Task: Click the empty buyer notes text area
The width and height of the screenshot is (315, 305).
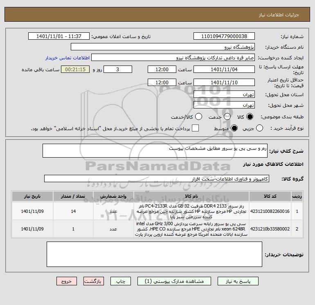Action: (x=154, y=254)
